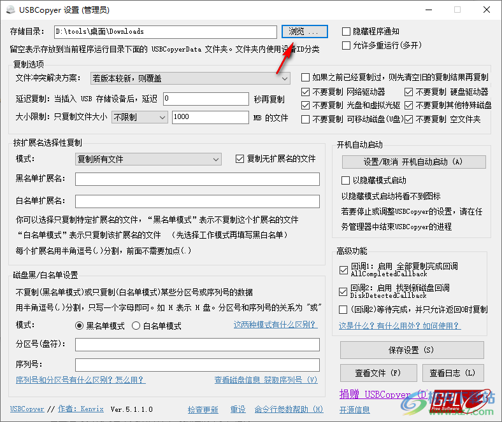502x422 pixels.
Task: Open the 模式 复制所有文件 dropdown
Action: [x=148, y=159]
